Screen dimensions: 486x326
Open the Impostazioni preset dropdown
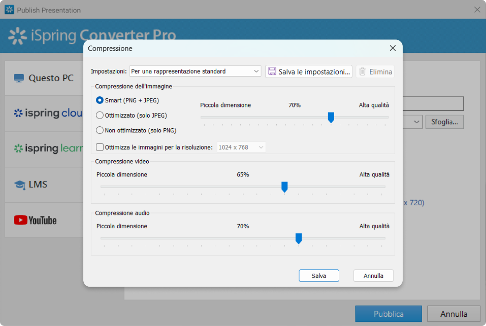pyautogui.click(x=195, y=71)
